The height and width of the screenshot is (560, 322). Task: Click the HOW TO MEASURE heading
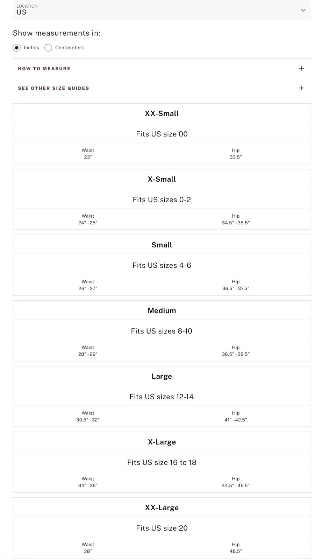pyautogui.click(x=44, y=69)
